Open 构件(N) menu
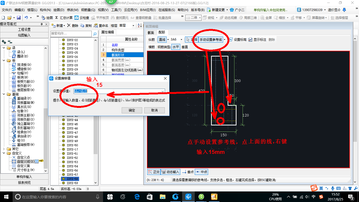The height and width of the screenshot is (202, 359). coord(45,10)
